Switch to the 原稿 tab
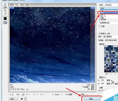This screenshot has width=118, height=101. 12,5
